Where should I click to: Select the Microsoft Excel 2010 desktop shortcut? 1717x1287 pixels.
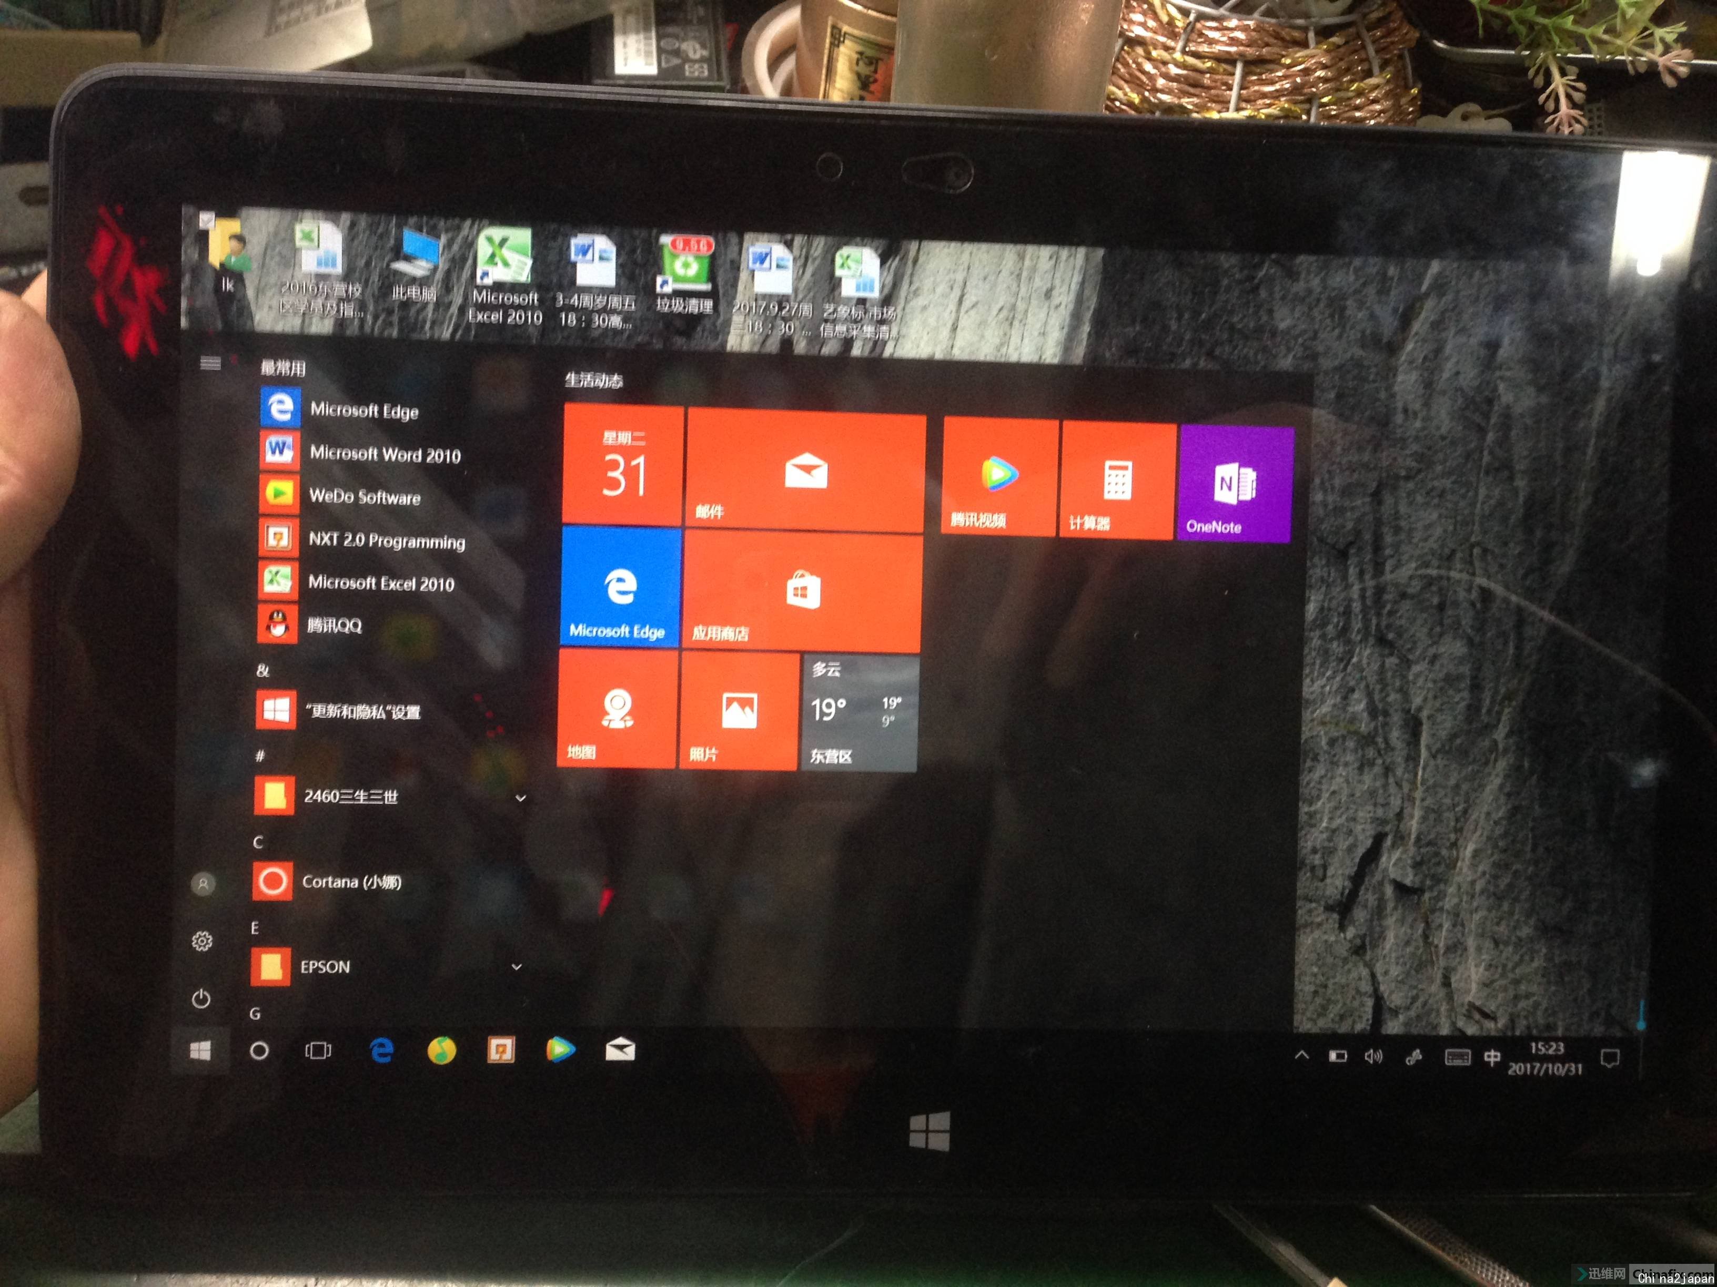pyautogui.click(x=506, y=277)
